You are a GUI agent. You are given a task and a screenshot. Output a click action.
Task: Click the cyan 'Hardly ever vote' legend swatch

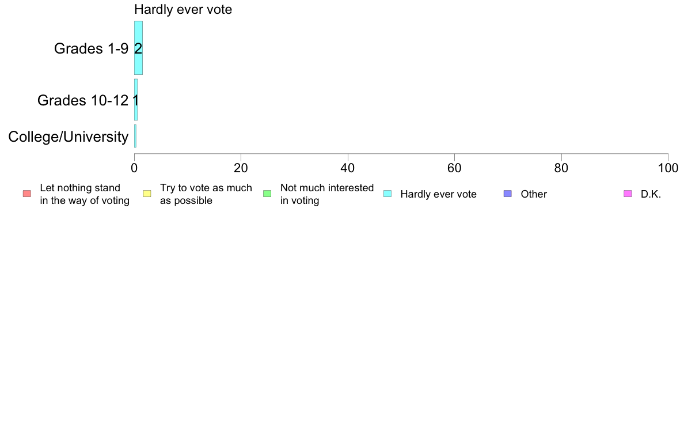pyautogui.click(x=387, y=194)
